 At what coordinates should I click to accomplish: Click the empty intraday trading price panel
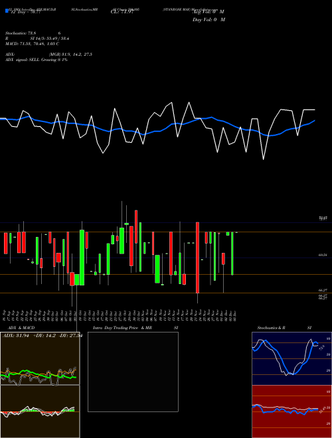click(x=133, y=372)
